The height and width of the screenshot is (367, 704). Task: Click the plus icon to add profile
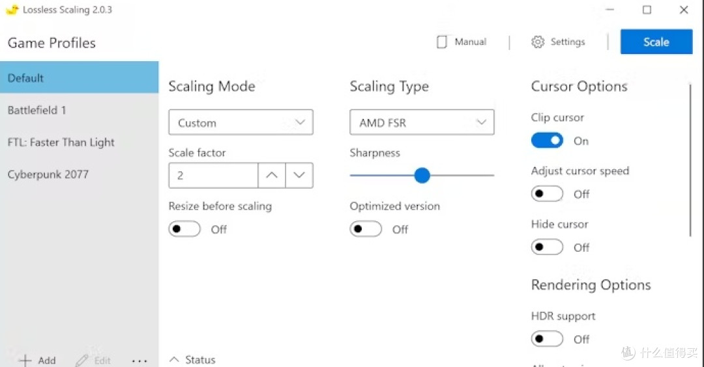coord(25,360)
